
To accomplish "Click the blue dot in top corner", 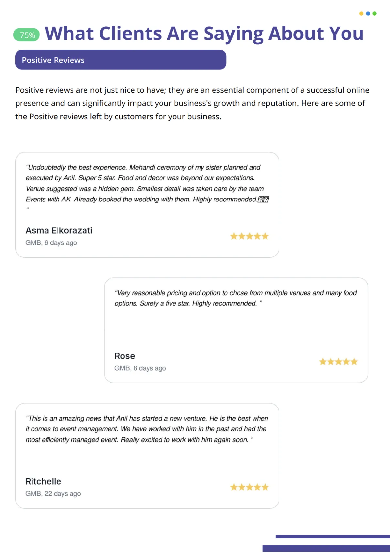I will tap(368, 14).
